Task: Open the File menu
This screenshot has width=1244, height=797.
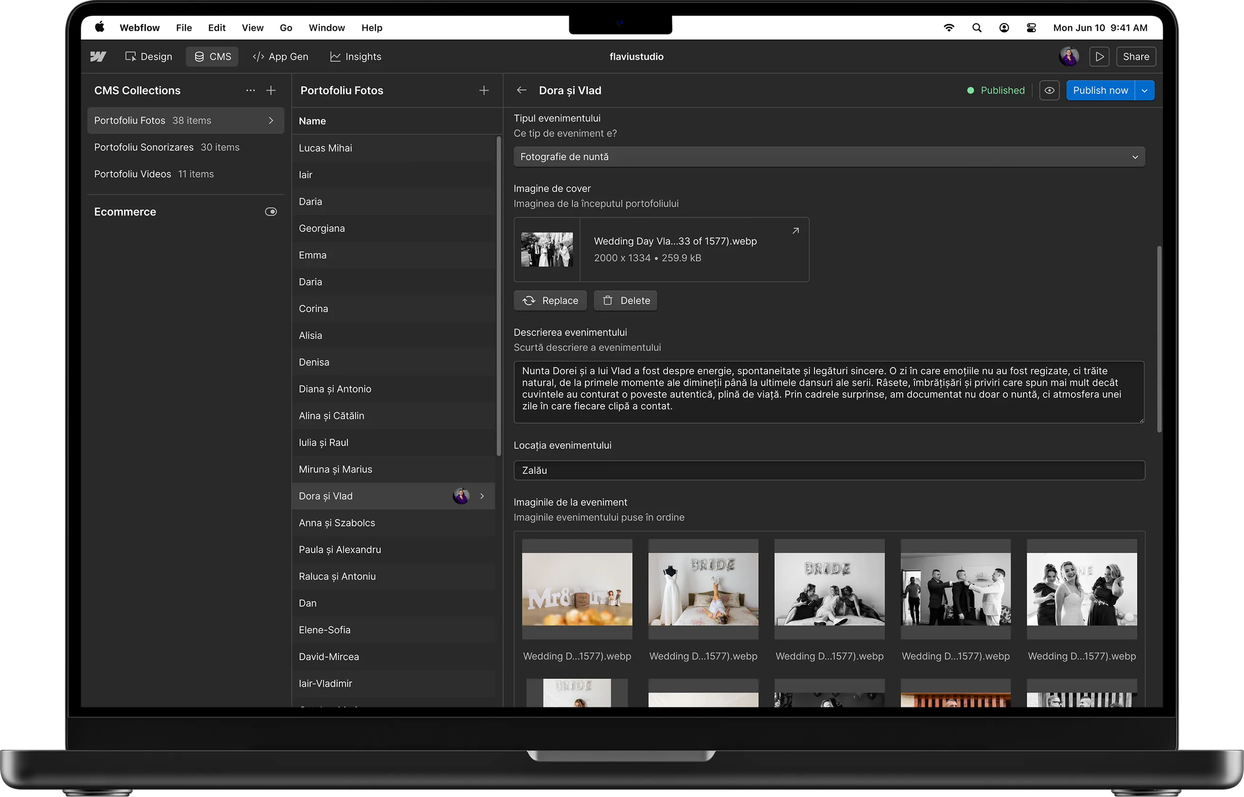Action: [x=184, y=27]
